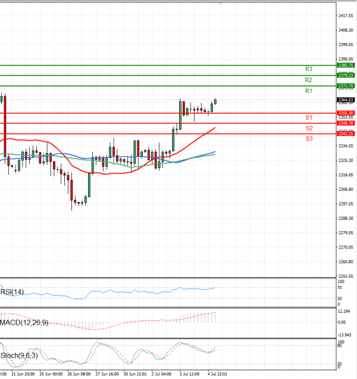Click the S2 support label
The width and height of the screenshot is (357, 379).
coord(309,128)
